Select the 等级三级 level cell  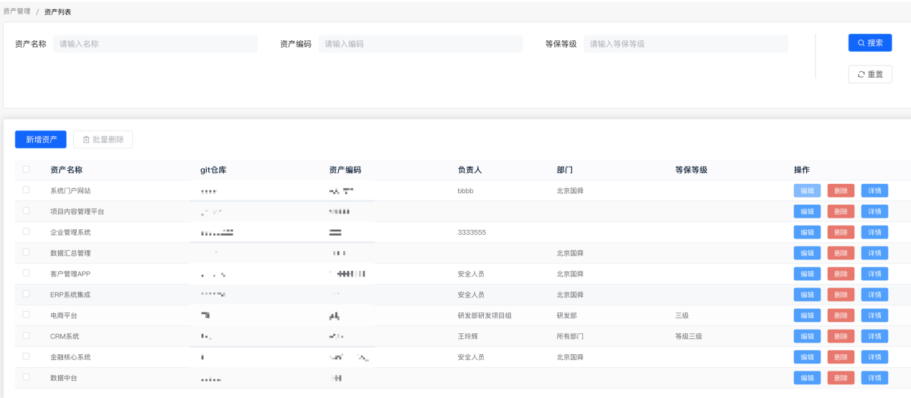click(x=688, y=336)
